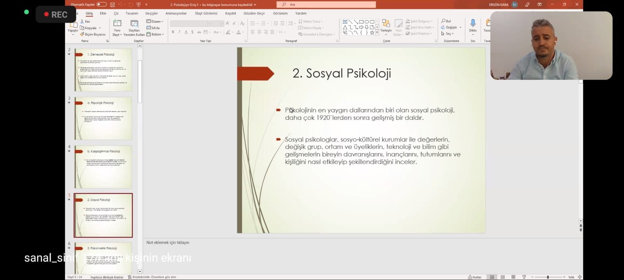Select Biçim Boyacısı format painter
Screen dimensions: 624x280
click(x=93, y=34)
